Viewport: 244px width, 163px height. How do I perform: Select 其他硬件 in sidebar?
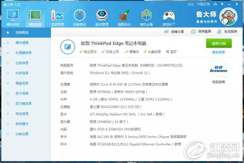point(26,124)
